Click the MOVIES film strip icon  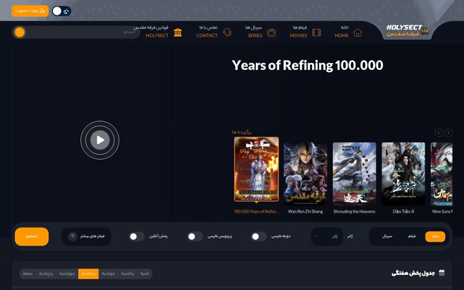tap(316, 32)
